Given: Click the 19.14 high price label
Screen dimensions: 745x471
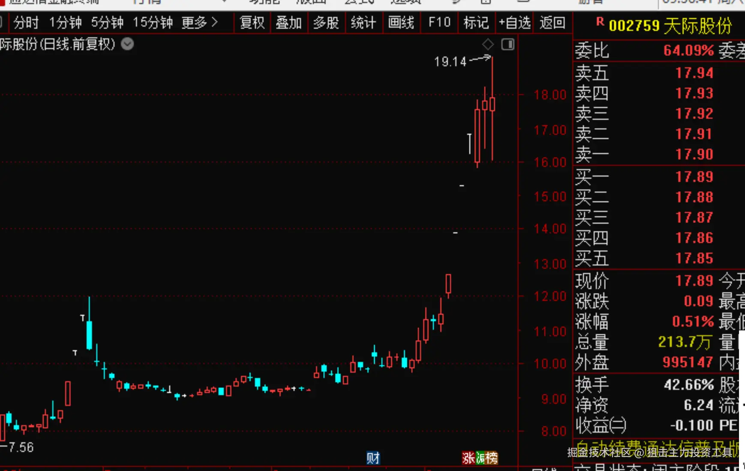Looking at the screenshot, I should pyautogui.click(x=450, y=62).
